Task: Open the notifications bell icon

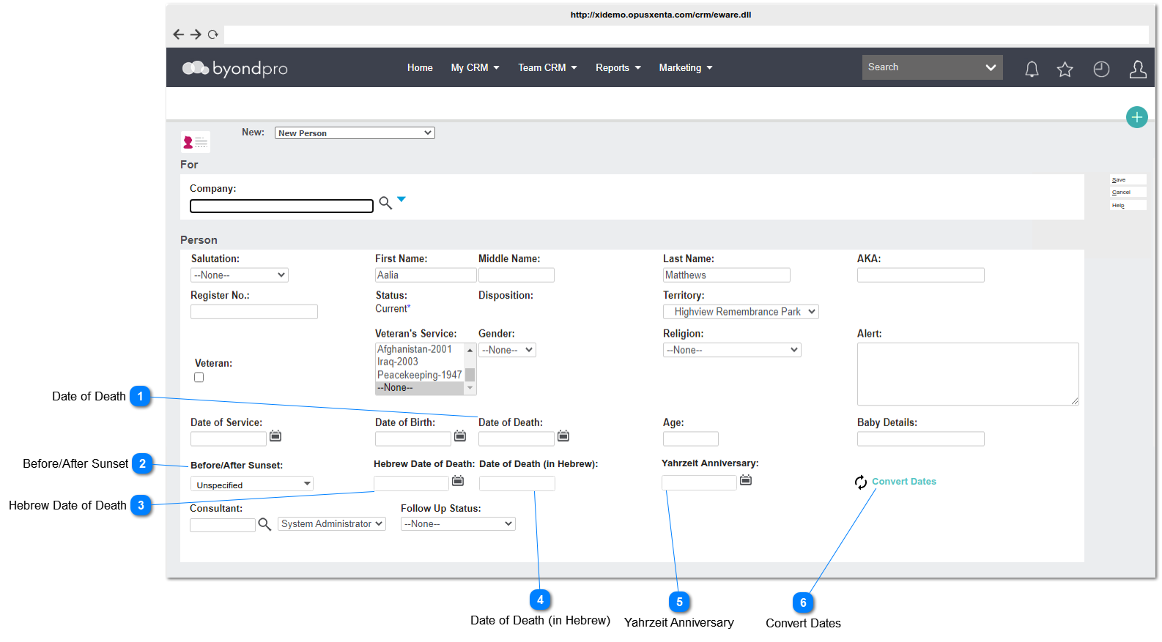Action: [1032, 69]
